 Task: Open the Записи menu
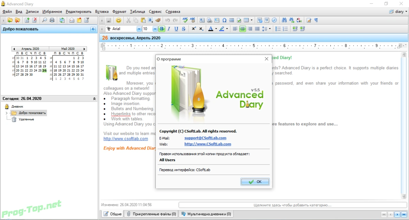[x=32, y=12]
